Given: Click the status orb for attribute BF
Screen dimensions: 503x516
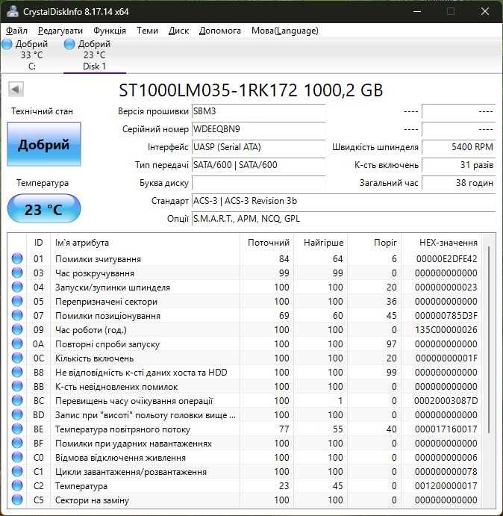Looking at the screenshot, I should point(17,443).
